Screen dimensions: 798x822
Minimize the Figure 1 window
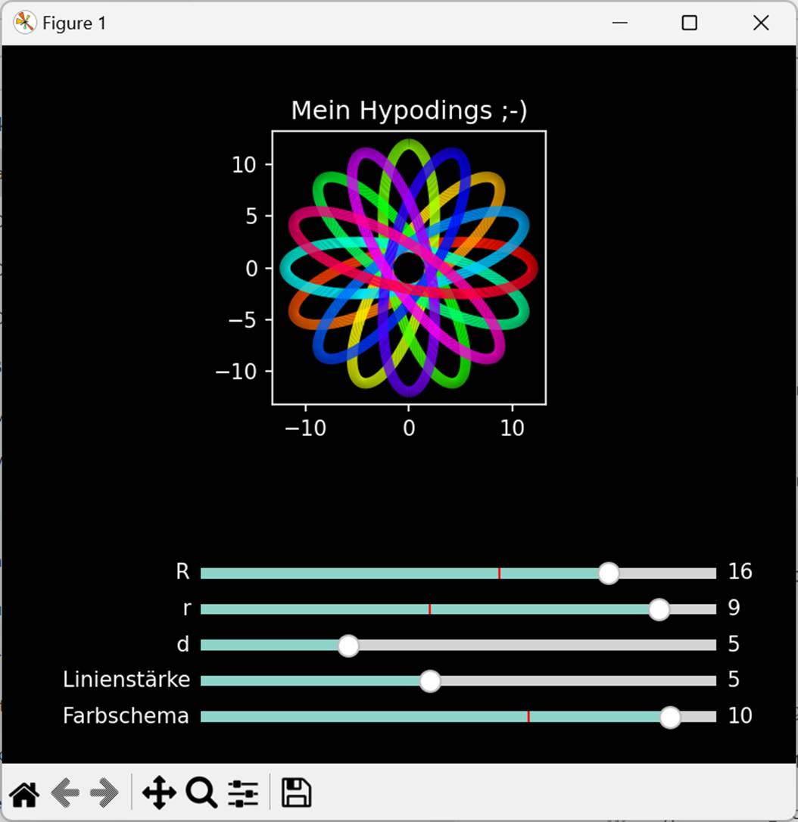pyautogui.click(x=619, y=23)
